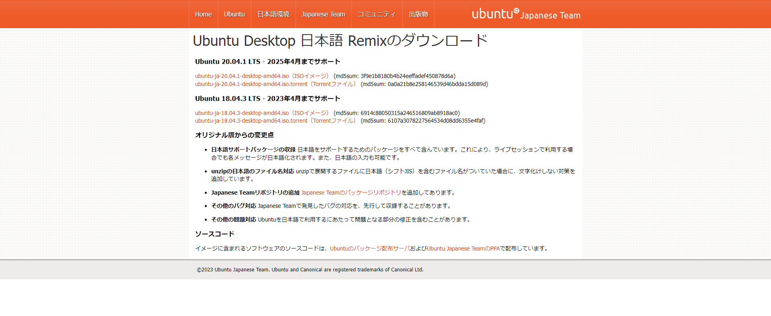The height and width of the screenshot is (316, 771).
Task: Click md5sum 6107a3078227564534d08dd6355e4faf text
Action: [x=423, y=121]
